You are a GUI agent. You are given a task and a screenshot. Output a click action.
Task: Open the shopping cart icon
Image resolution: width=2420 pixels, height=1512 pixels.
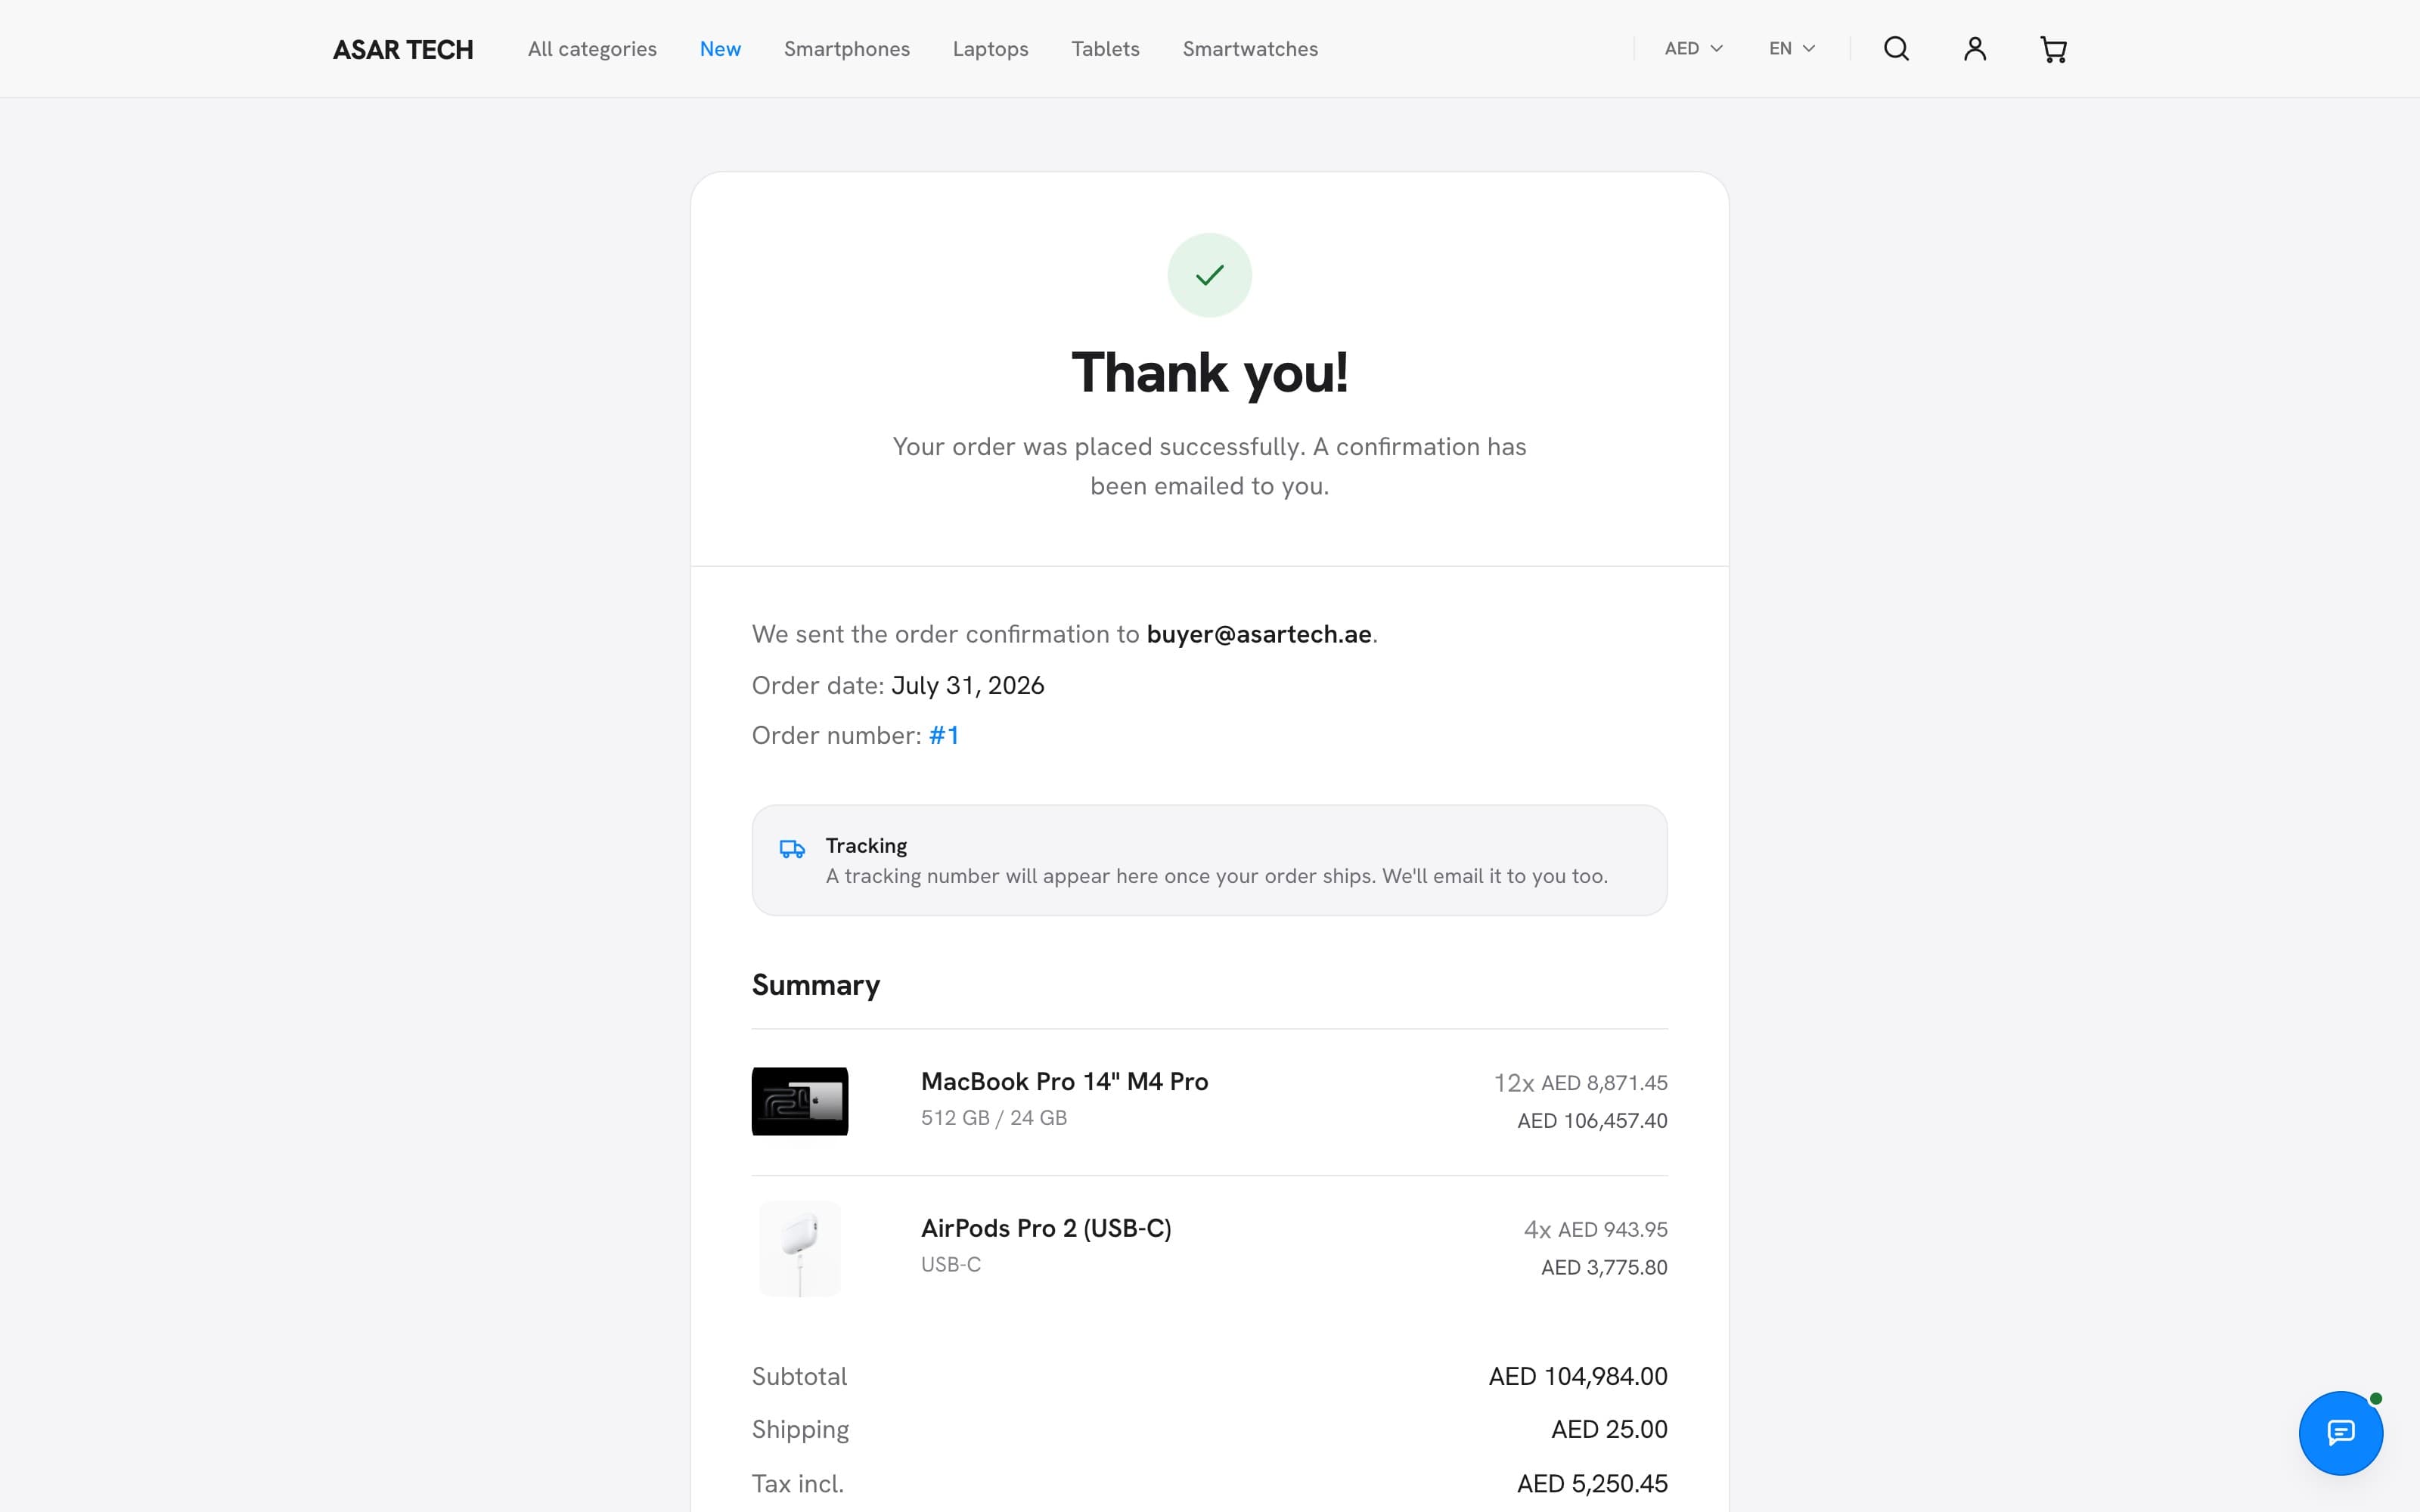pyautogui.click(x=2053, y=49)
